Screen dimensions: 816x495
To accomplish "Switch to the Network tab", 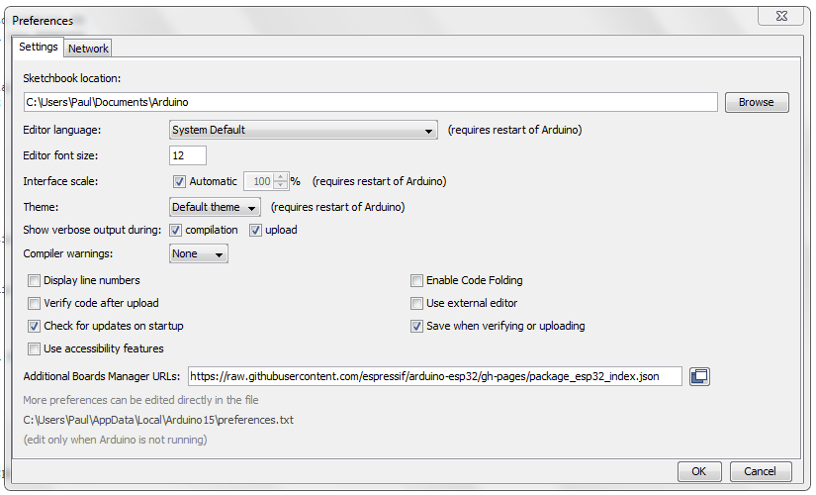I will [x=88, y=49].
